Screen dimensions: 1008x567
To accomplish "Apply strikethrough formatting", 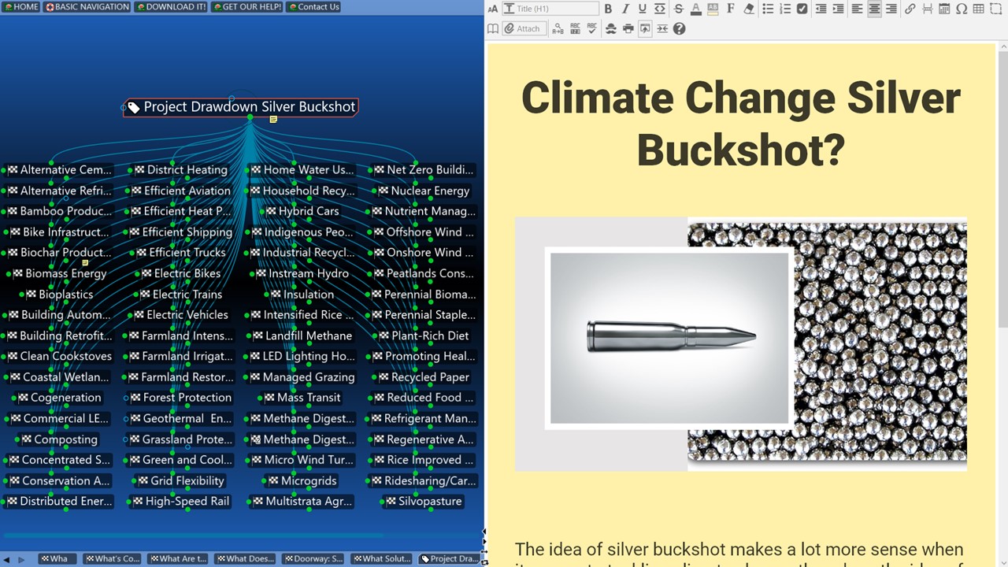I will pyautogui.click(x=678, y=9).
